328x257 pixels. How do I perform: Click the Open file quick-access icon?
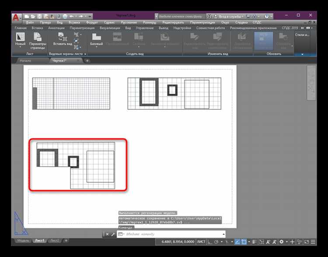[x=33, y=16]
